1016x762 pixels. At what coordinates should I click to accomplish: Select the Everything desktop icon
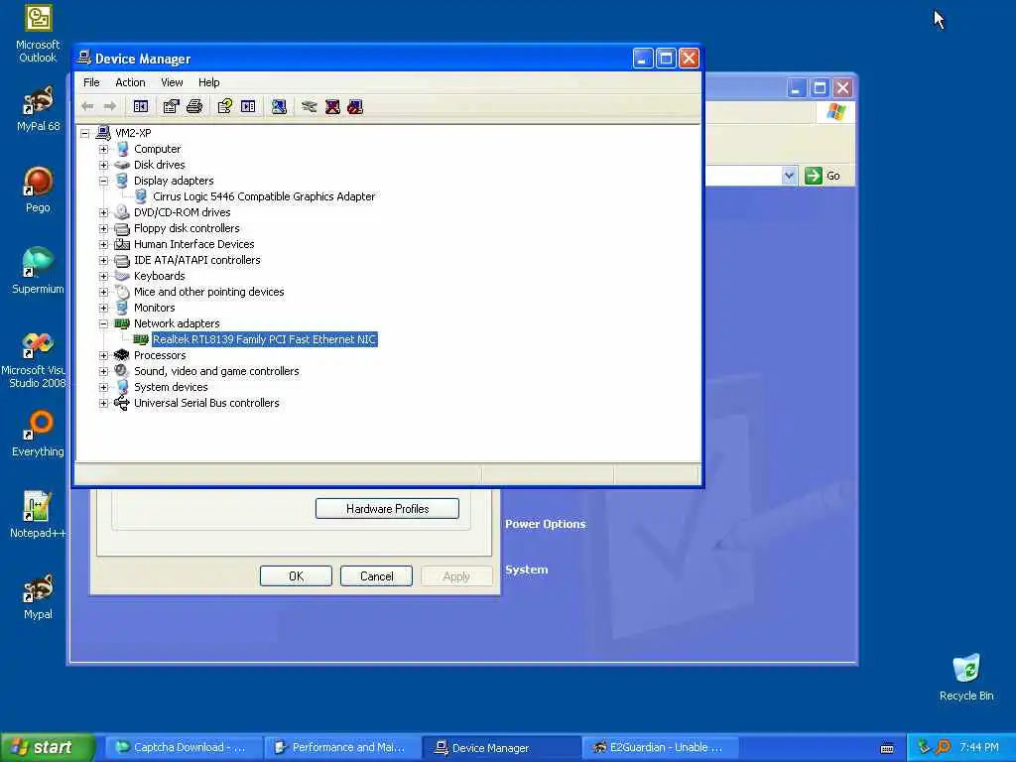[x=39, y=434]
